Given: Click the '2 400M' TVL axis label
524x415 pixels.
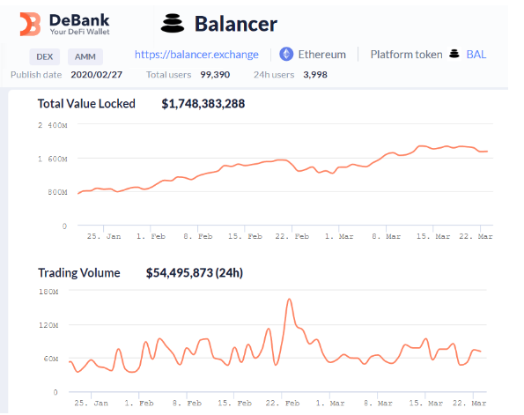Looking at the screenshot, I should (x=53, y=125).
